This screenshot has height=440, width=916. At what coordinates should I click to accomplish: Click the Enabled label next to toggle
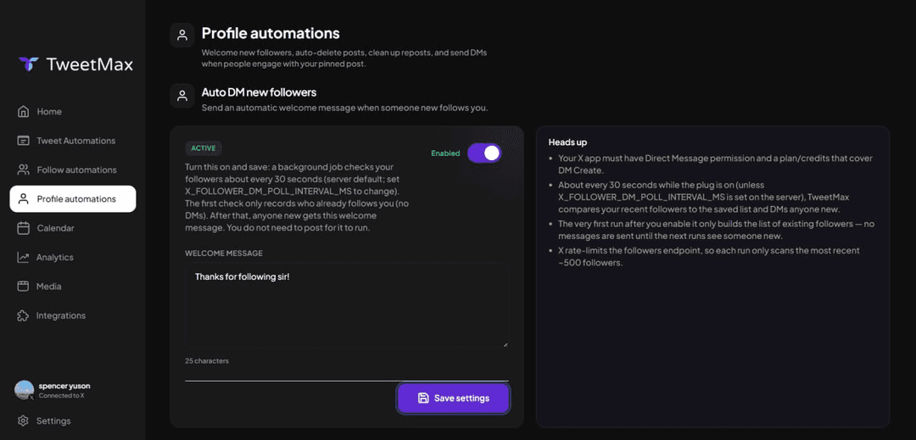[x=445, y=153]
